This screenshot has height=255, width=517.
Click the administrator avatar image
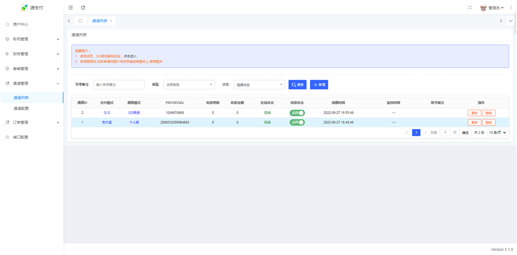click(x=484, y=8)
